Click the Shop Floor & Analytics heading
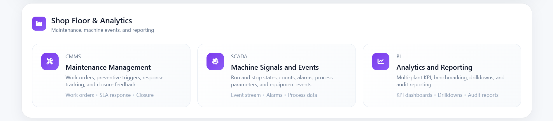The height and width of the screenshot is (121, 553). (92, 21)
